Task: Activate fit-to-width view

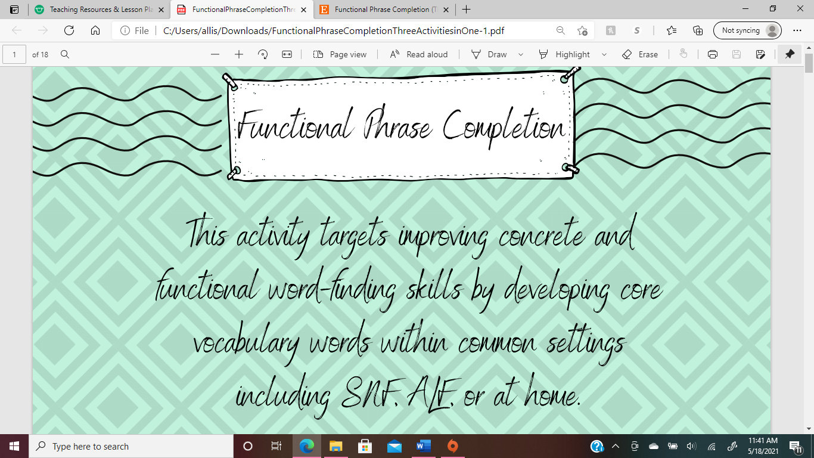Action: click(x=287, y=54)
